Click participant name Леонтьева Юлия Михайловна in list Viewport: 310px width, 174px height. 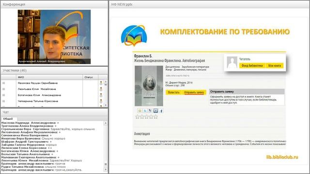[37, 89]
